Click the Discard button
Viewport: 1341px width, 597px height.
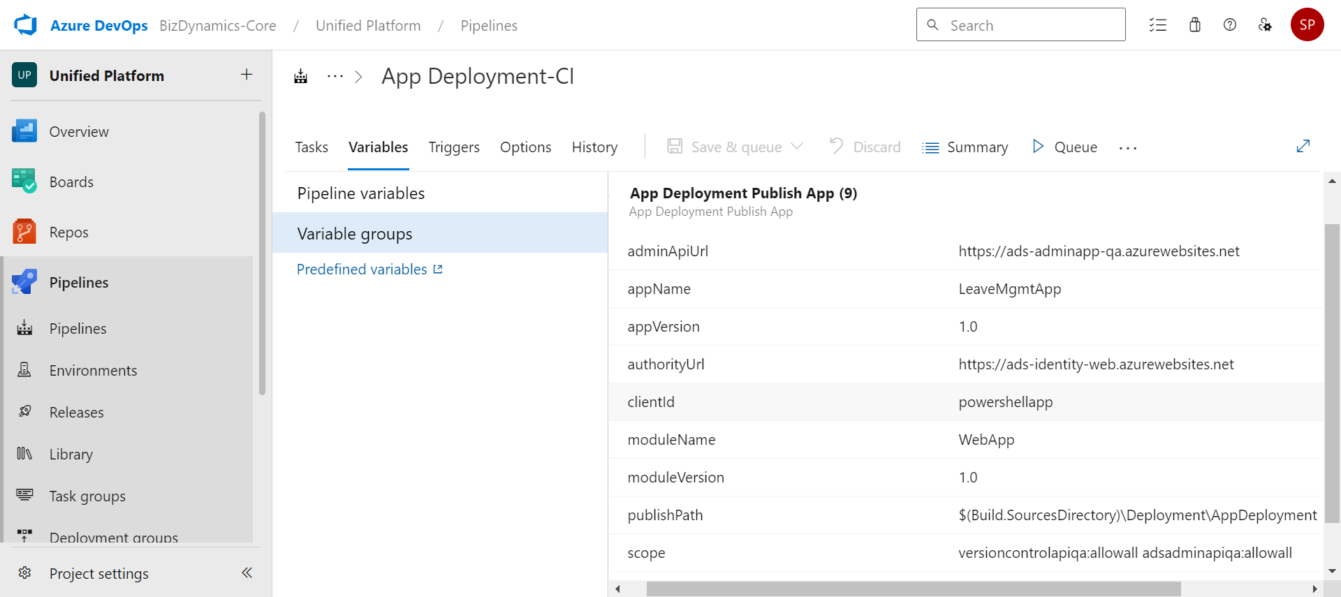pos(865,147)
